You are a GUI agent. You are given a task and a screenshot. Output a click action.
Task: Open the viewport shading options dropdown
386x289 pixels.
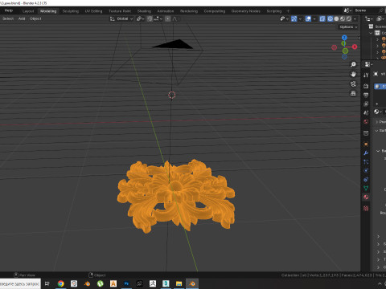(355, 18)
